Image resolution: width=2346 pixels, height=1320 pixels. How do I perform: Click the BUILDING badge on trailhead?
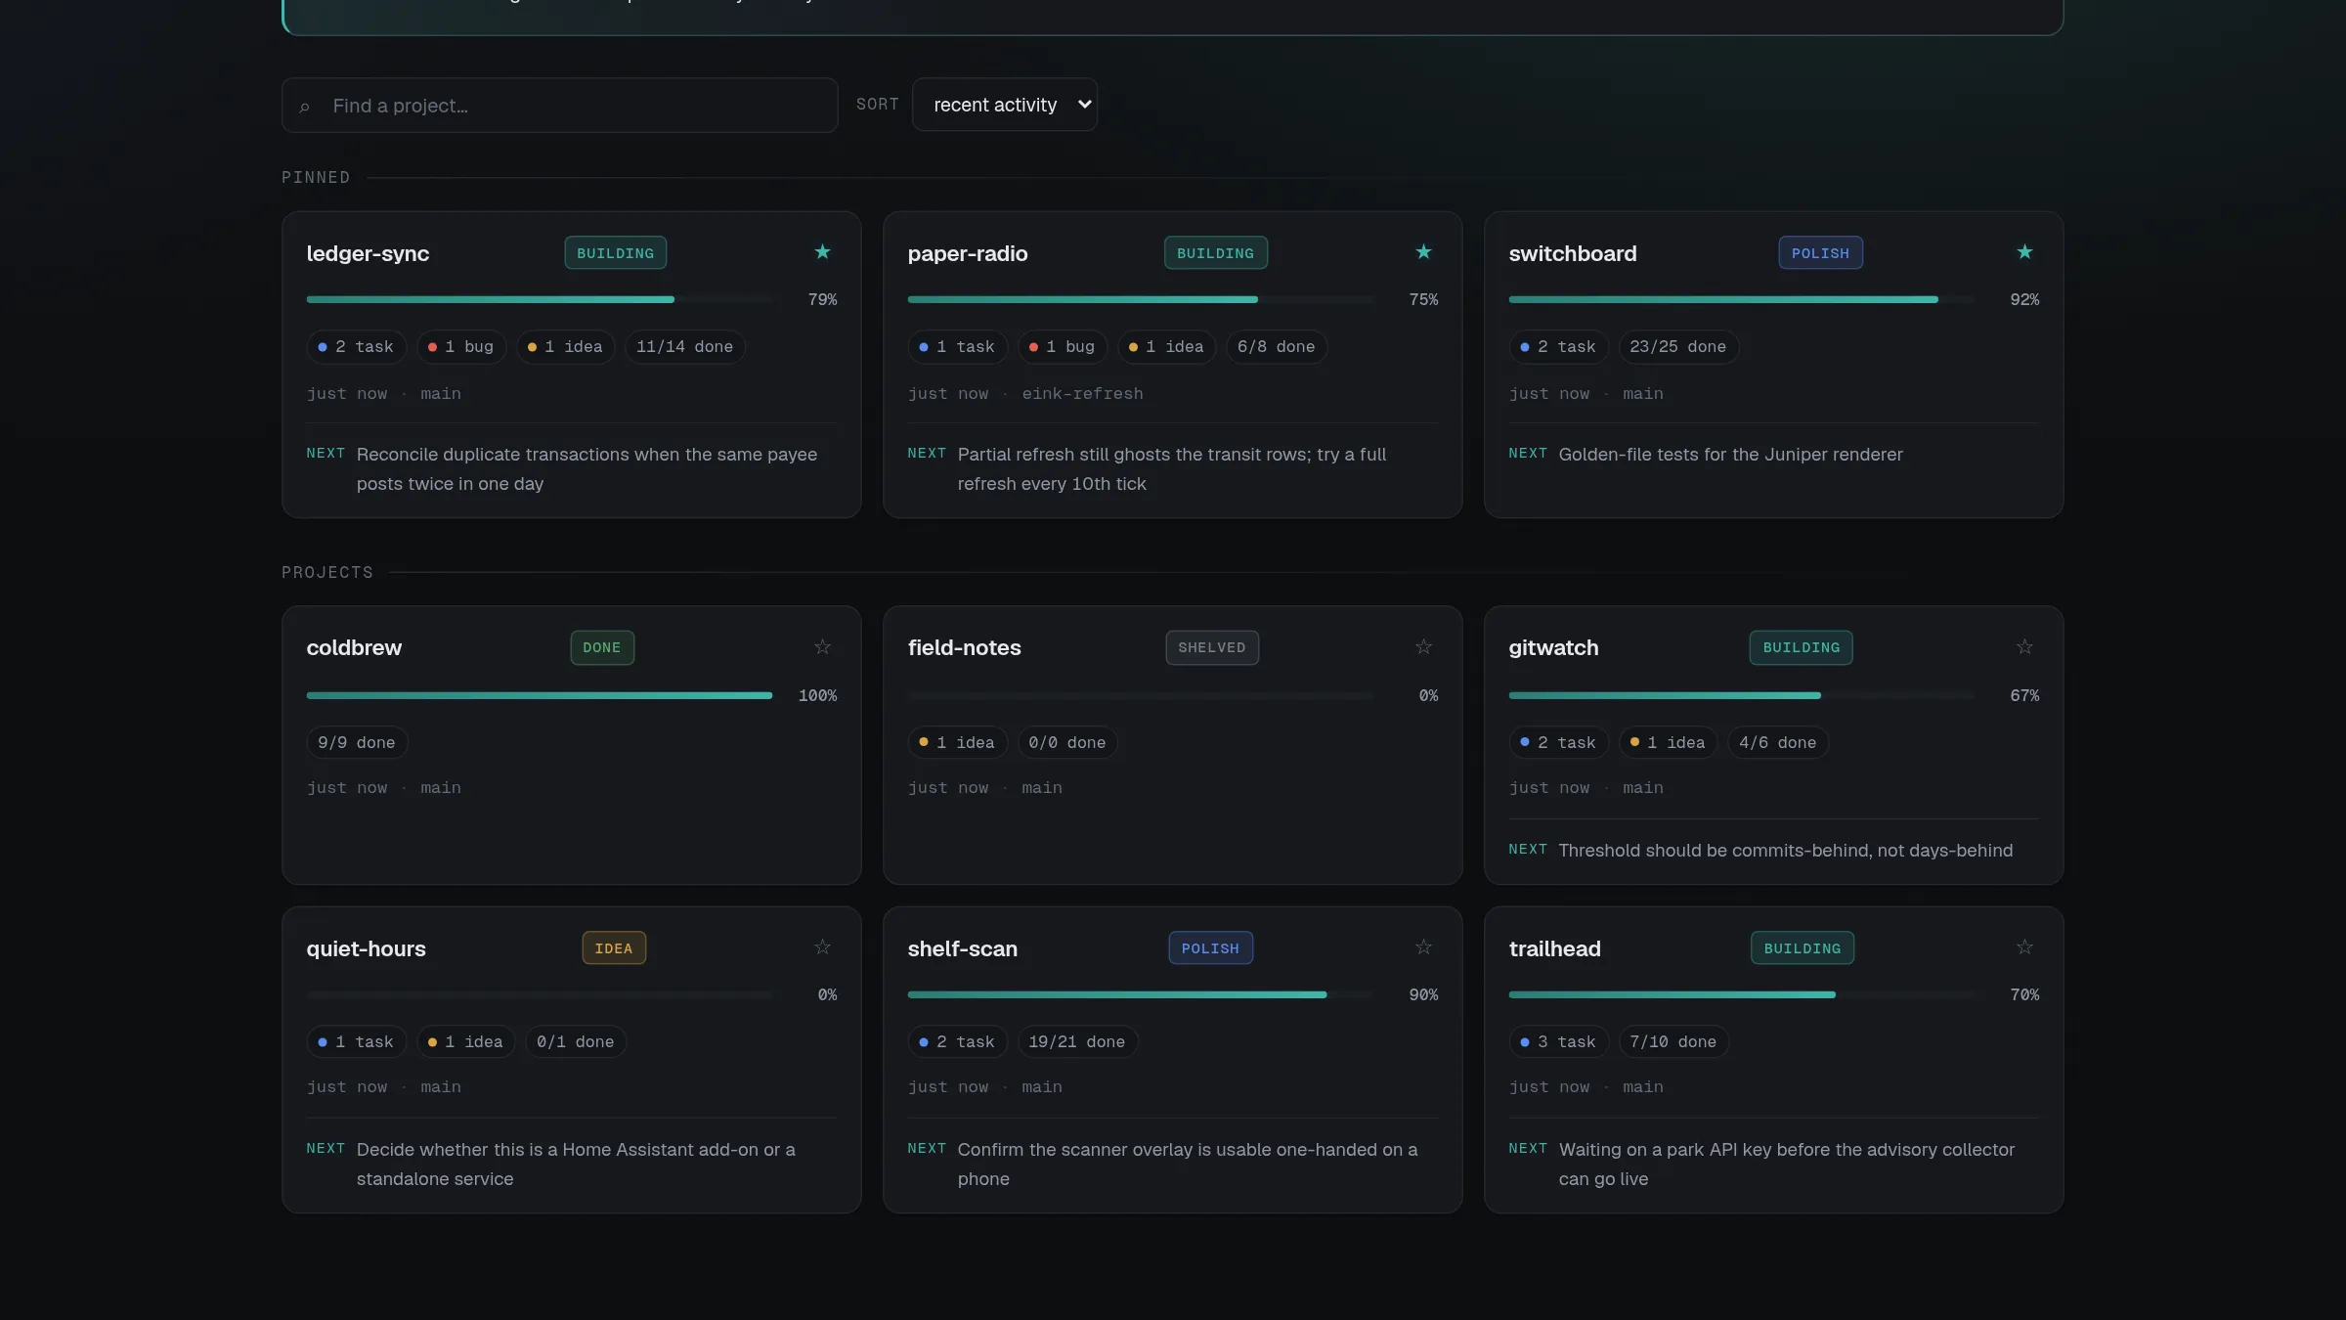pos(1802,948)
